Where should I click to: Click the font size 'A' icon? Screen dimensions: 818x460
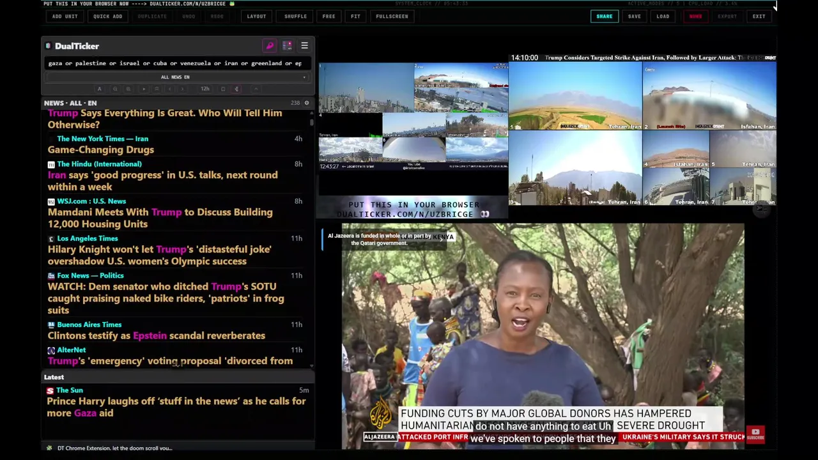(x=99, y=89)
